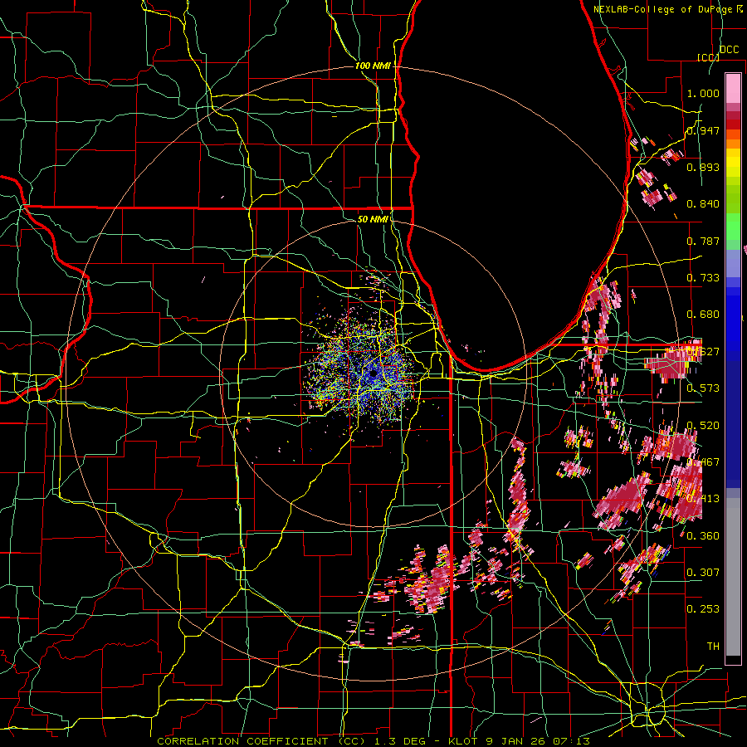This screenshot has height=747, width=747.
Task: Click the 0.787 scale value
Action: [x=703, y=241]
